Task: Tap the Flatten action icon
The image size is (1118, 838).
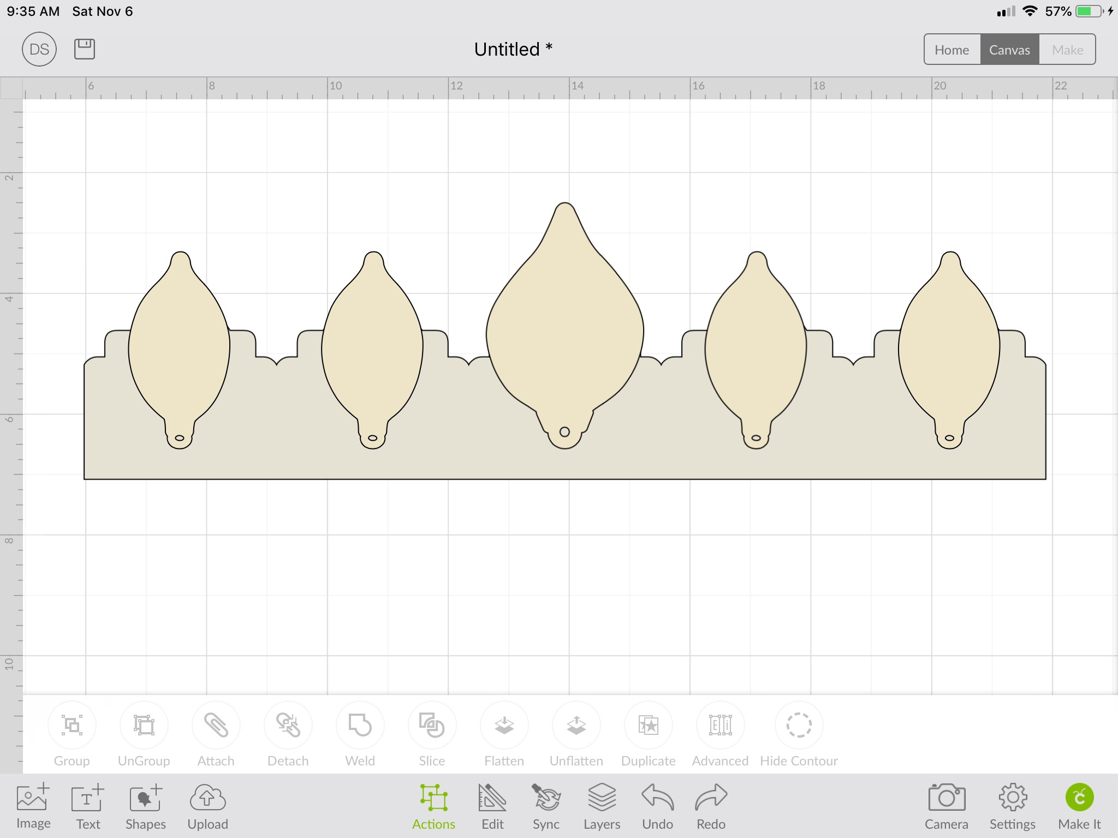Action: [504, 726]
